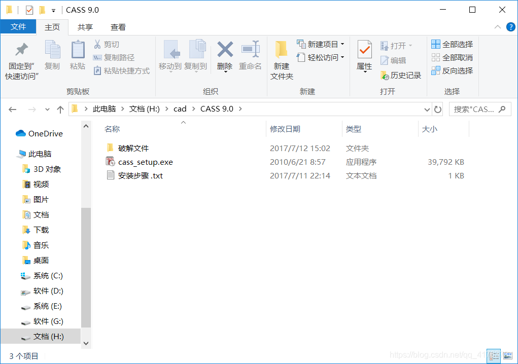Open 下载 in navigation pane

36,230
